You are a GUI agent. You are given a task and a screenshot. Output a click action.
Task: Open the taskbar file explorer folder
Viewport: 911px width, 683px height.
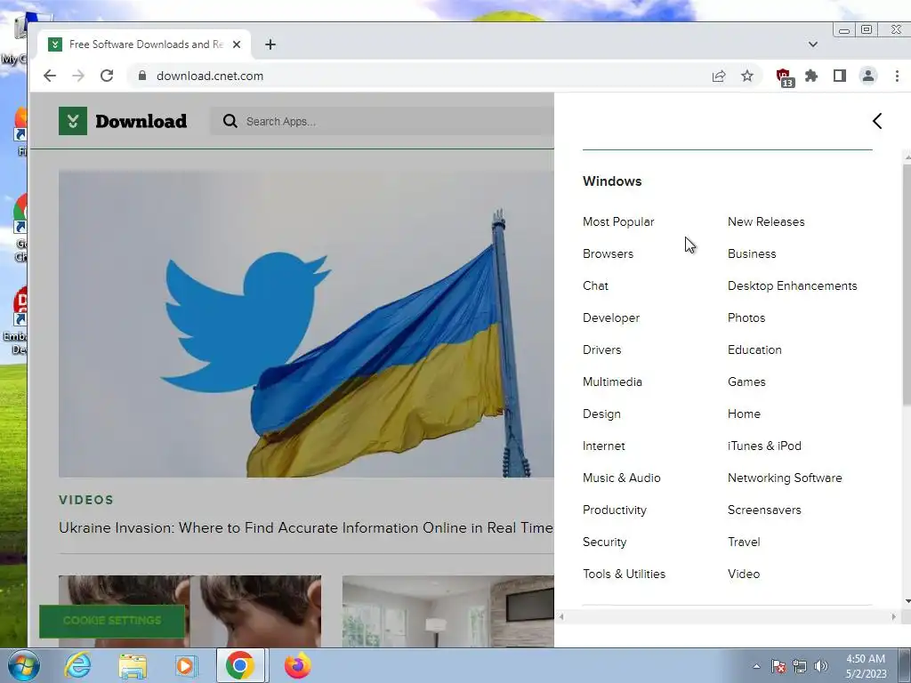[133, 666]
